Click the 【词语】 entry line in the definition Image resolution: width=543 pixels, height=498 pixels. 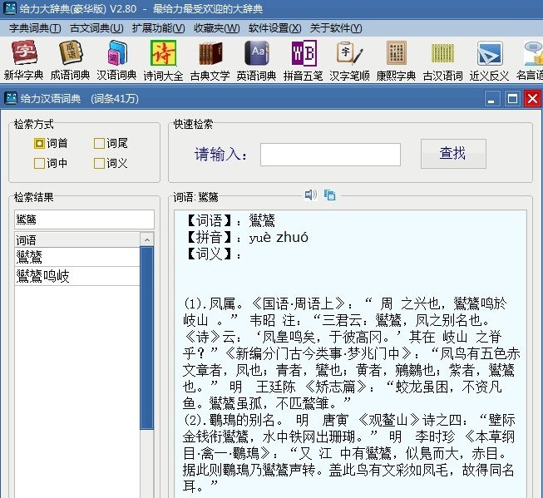tap(230, 220)
